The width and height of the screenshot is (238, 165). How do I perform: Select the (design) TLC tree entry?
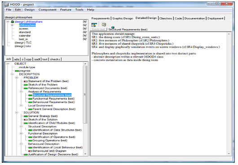point(23,42)
